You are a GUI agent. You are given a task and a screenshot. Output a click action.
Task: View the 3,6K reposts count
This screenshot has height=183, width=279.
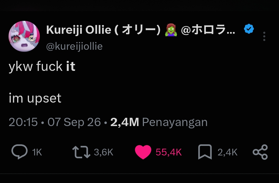point(104,152)
